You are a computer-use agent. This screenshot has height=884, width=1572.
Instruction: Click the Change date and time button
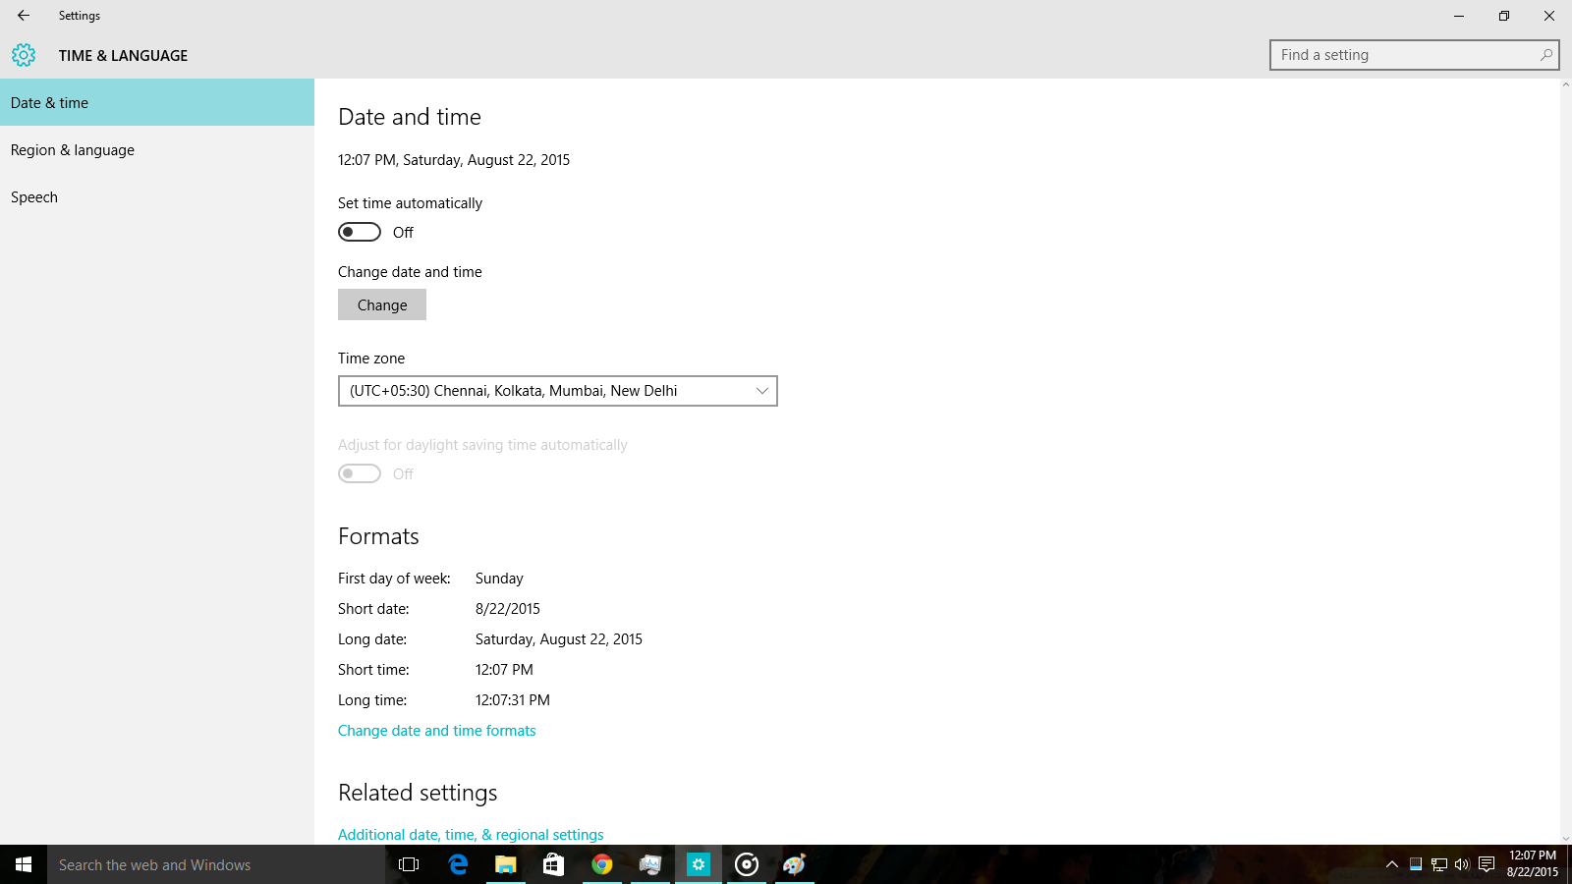pos(382,304)
